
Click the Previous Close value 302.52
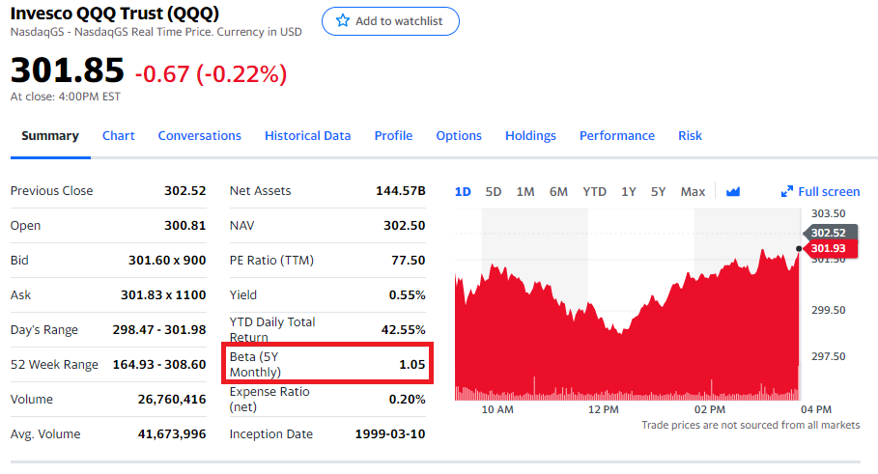click(184, 191)
